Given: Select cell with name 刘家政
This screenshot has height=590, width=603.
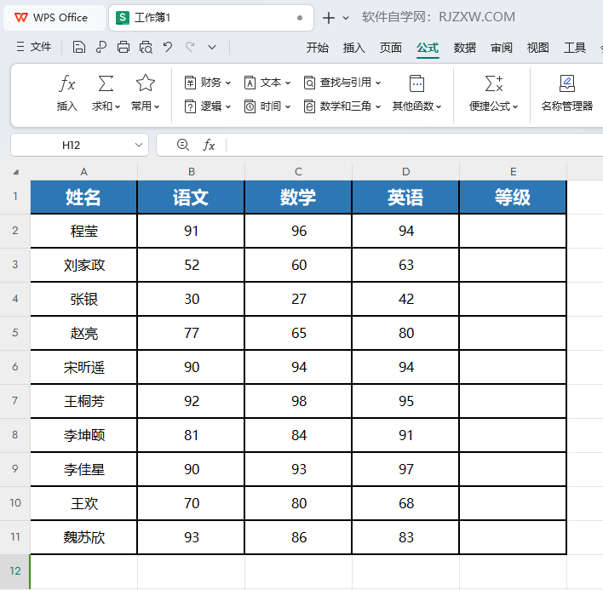Looking at the screenshot, I should coord(83,265).
